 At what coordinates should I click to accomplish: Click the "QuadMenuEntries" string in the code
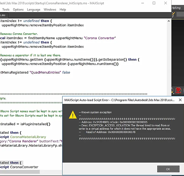click(45, 73)
